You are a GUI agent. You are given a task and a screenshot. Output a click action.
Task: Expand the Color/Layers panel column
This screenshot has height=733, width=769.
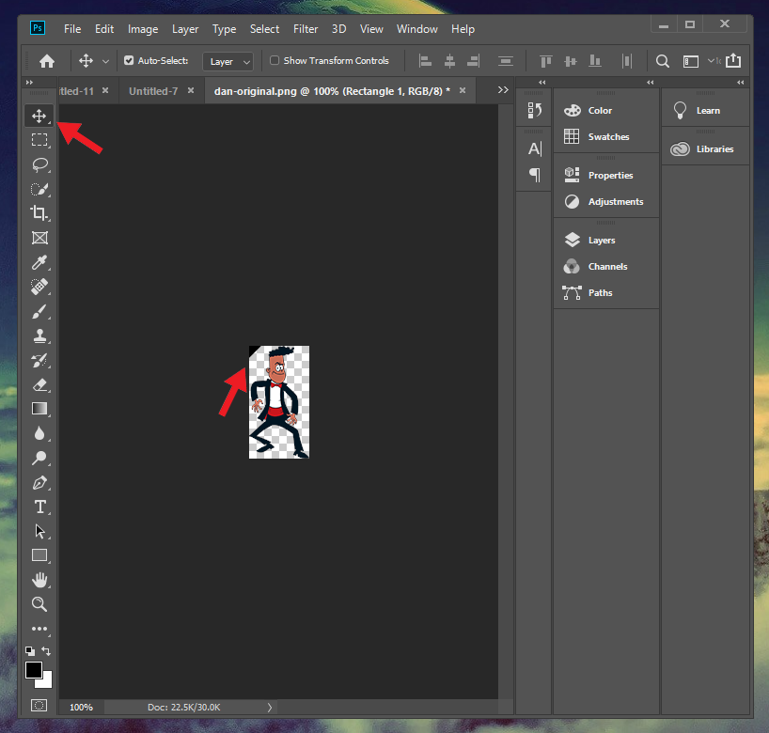651,83
